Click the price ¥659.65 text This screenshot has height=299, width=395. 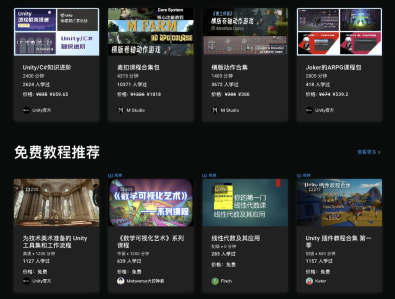point(59,94)
